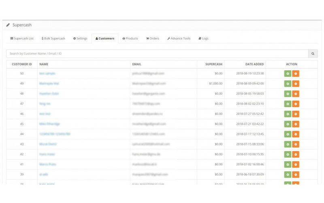The image size is (324, 203).
Task: Click green add button for customer 50
Action: (x=288, y=73)
